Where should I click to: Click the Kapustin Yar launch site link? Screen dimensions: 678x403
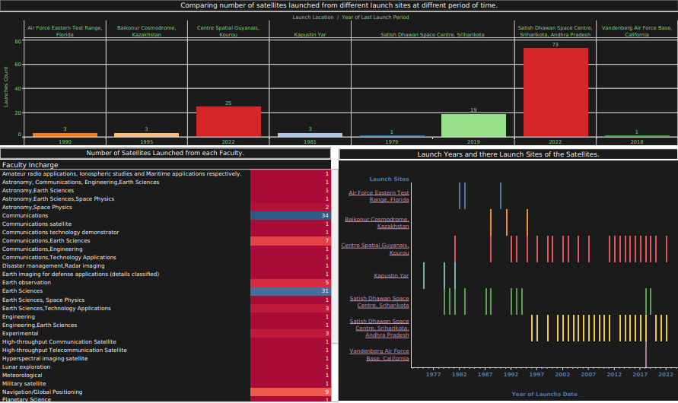pos(391,275)
